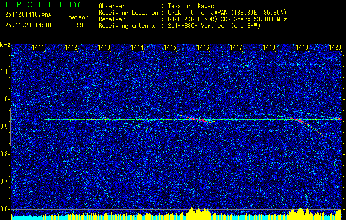Click the 1415 time marker
Screen dimensions: 346x220
(170, 47)
